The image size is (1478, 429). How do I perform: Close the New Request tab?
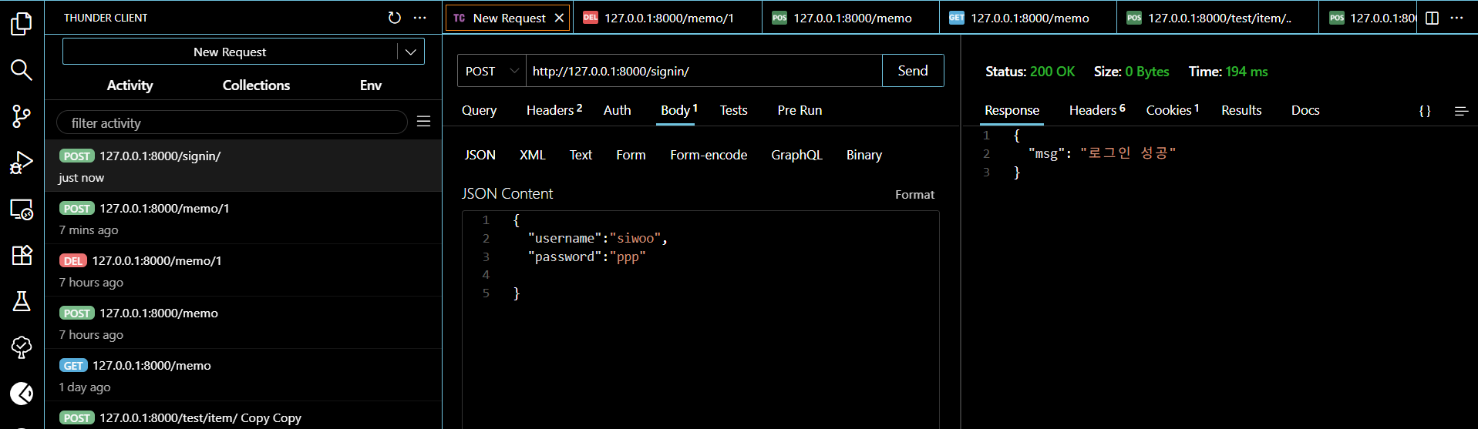pos(559,18)
